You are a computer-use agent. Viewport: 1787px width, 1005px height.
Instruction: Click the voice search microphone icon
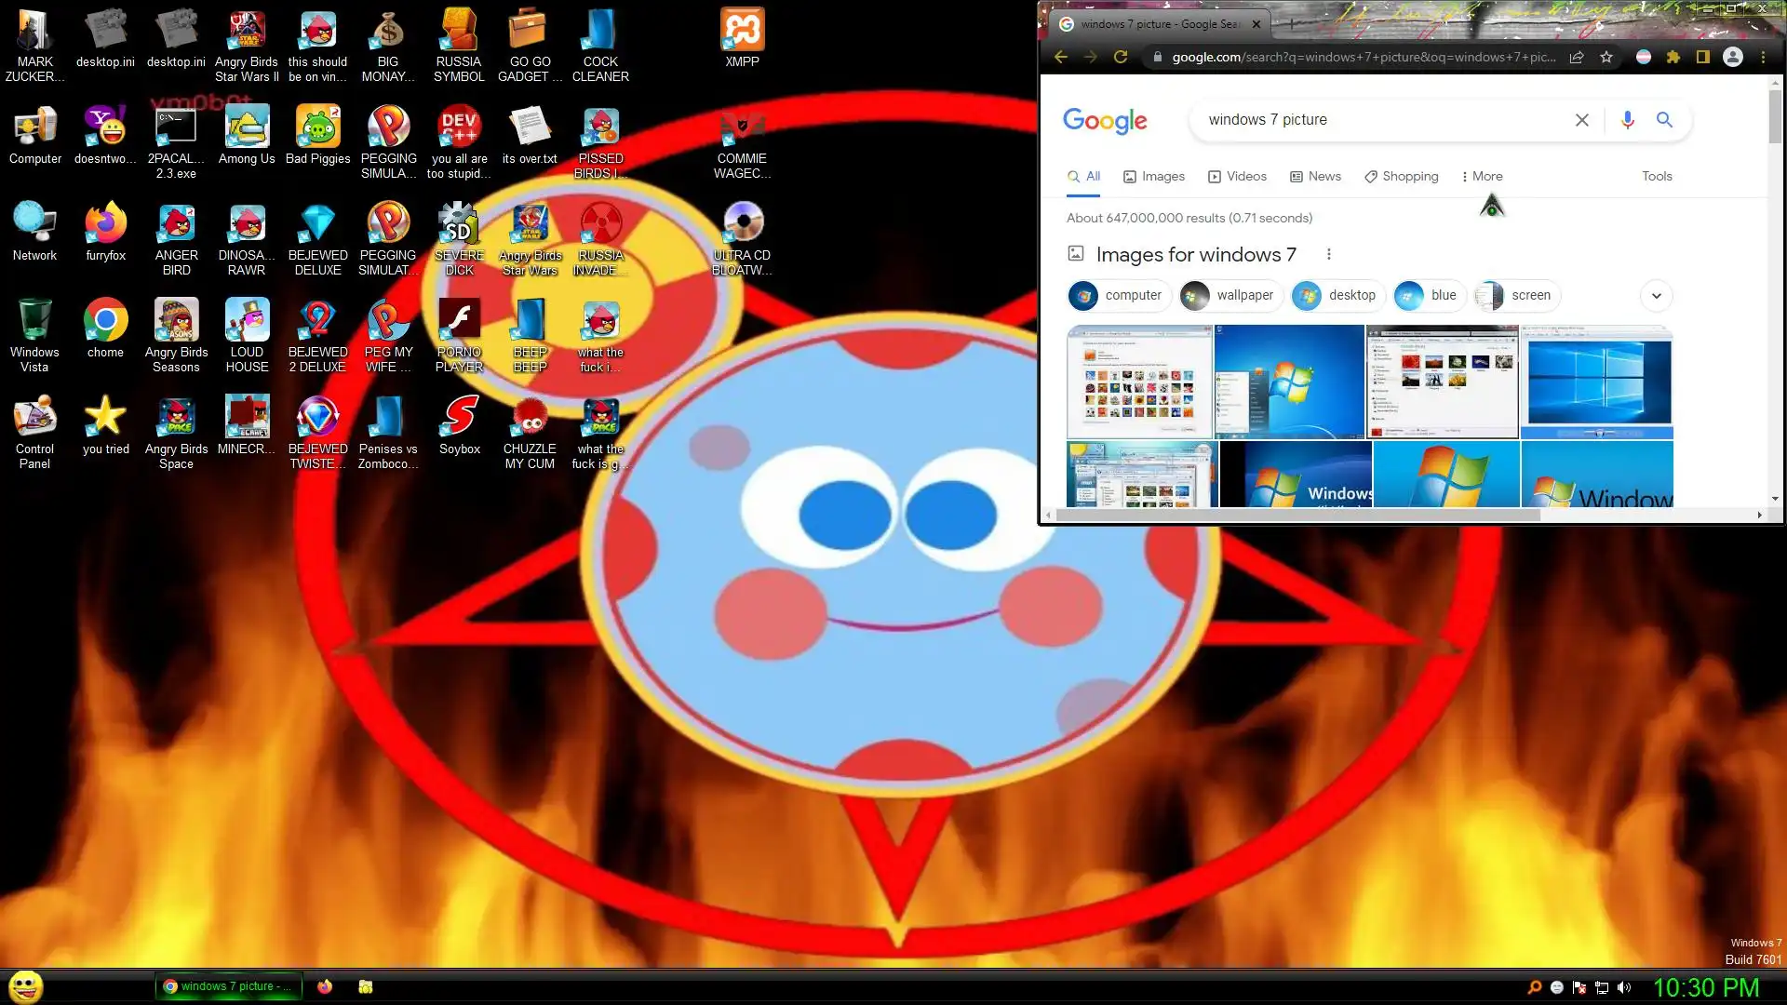tap(1627, 120)
